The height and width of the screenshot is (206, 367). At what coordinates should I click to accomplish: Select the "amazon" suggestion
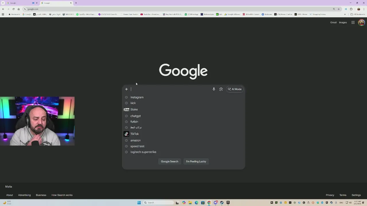point(183,140)
